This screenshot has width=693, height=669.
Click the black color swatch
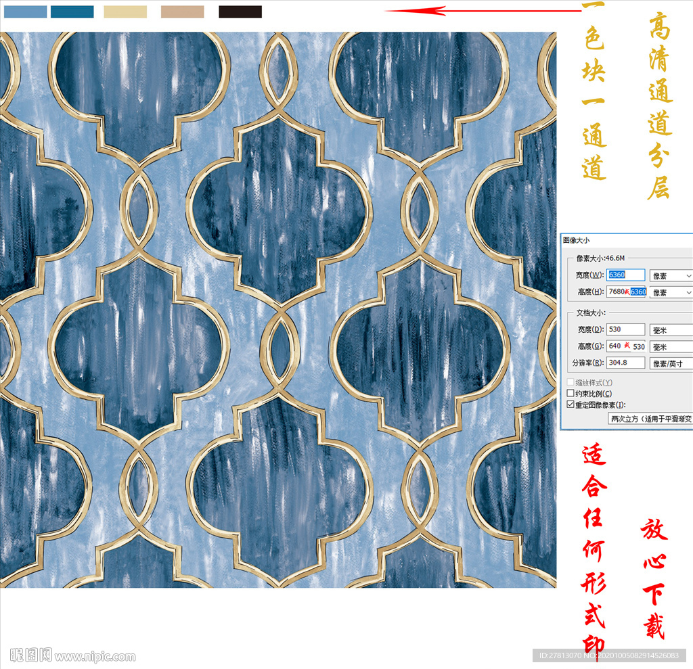click(x=240, y=11)
